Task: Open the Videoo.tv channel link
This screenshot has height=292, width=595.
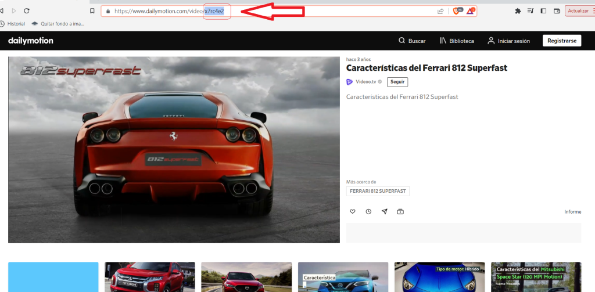Action: 366,82
